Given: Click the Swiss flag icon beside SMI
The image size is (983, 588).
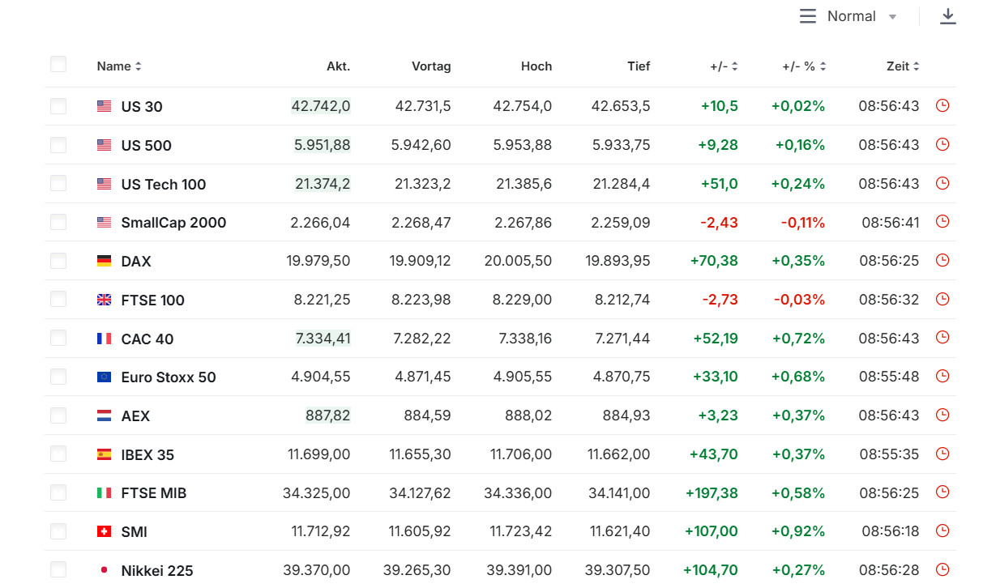Looking at the screenshot, I should click(104, 531).
